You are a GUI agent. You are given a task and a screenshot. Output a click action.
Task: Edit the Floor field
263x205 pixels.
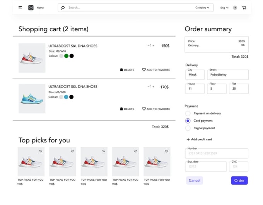click(217, 89)
